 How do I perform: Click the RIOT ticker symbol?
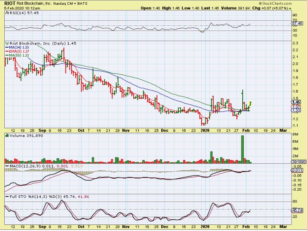coord(10,3)
